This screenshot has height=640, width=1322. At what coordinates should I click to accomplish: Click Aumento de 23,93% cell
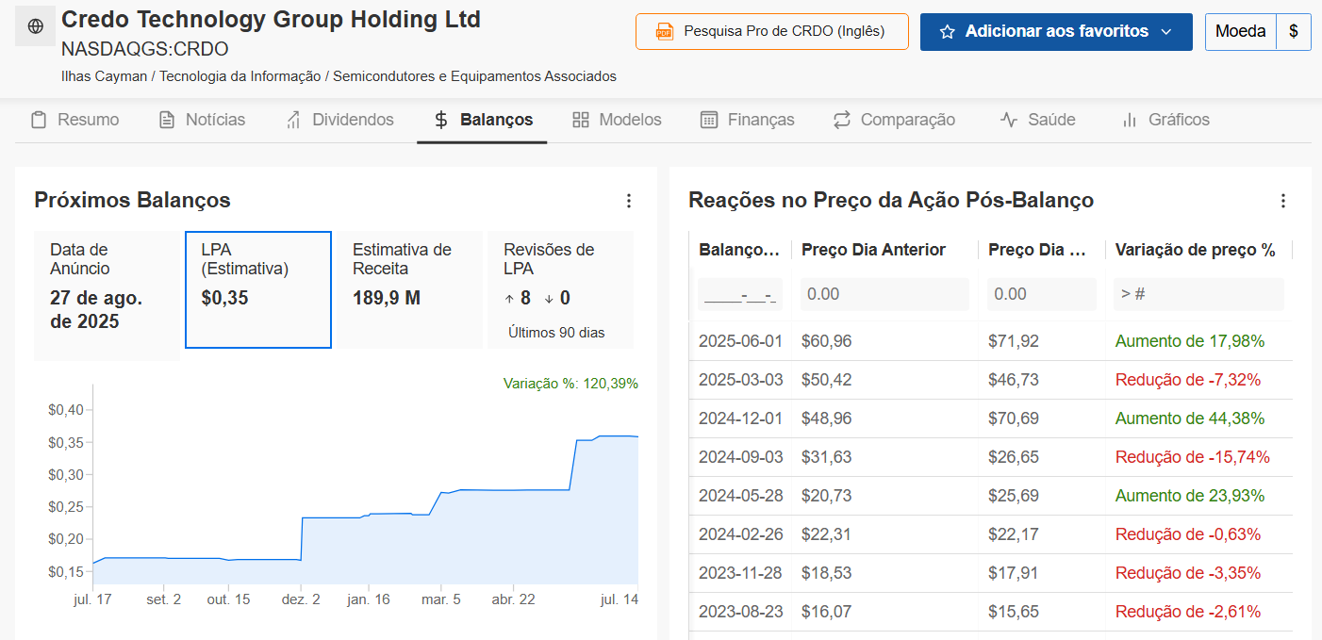pos(1190,496)
